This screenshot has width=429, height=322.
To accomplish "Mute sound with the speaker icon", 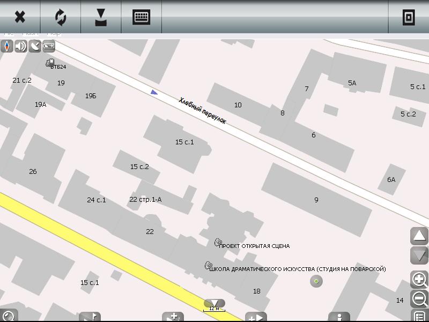I will [x=21, y=46].
